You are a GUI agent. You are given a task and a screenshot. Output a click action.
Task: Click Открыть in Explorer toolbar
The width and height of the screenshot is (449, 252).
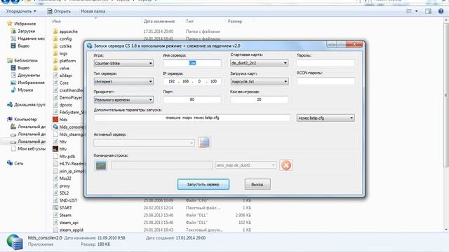[x=59, y=11]
